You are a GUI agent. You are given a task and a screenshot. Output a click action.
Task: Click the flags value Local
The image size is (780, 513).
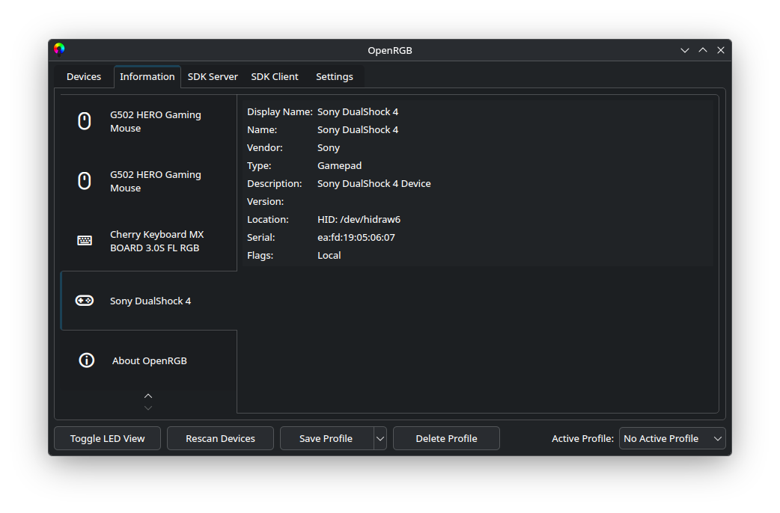click(x=329, y=256)
